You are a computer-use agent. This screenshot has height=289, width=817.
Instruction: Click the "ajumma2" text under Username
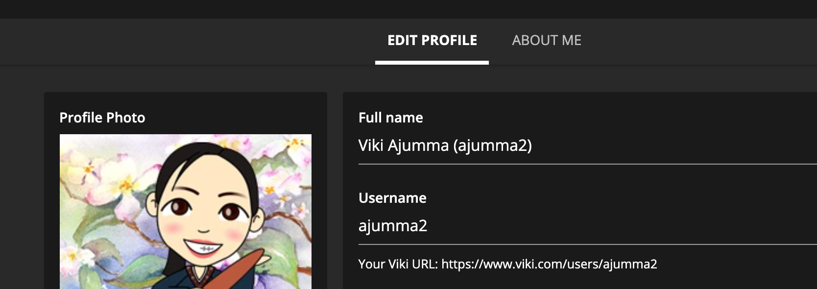click(x=393, y=226)
